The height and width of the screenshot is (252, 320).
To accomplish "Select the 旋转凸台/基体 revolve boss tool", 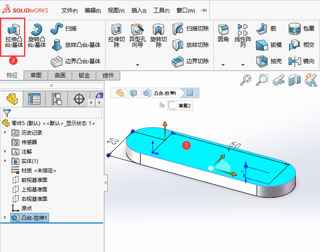I will click(x=37, y=36).
